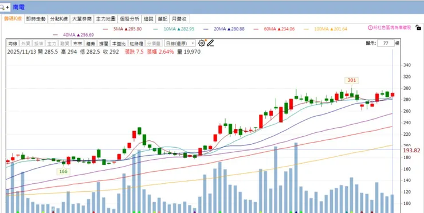Click the 301 high price marker
Screen dimensions: 424x213
[352, 80]
